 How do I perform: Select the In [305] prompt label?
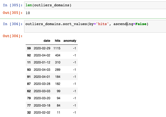[x=13, y=5]
